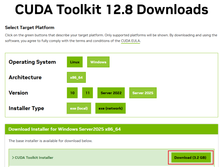
Task: Select the Server 2022 version
Action: pyautogui.click(x=111, y=93)
